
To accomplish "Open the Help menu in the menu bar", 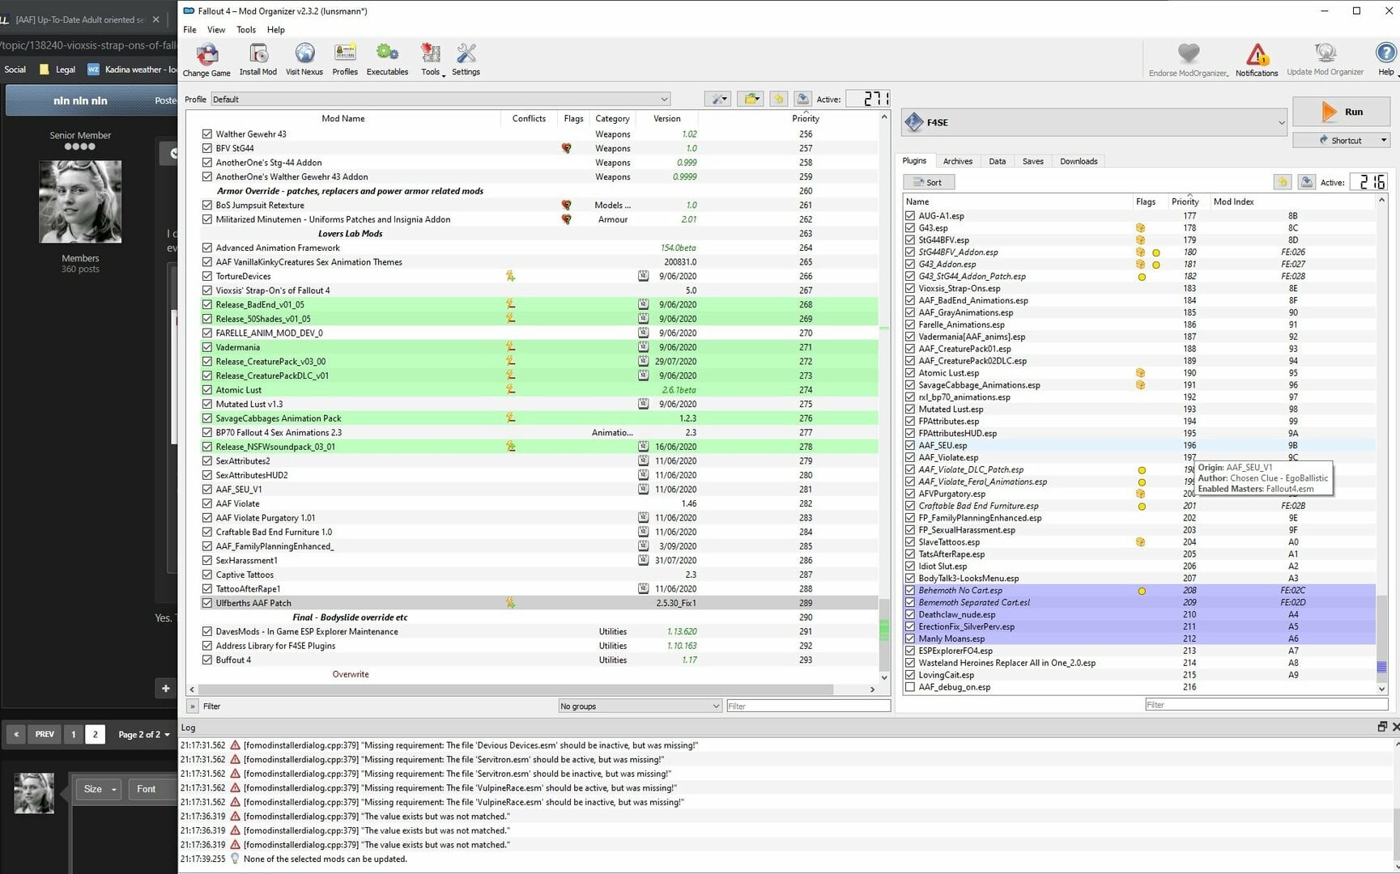I will tap(276, 30).
